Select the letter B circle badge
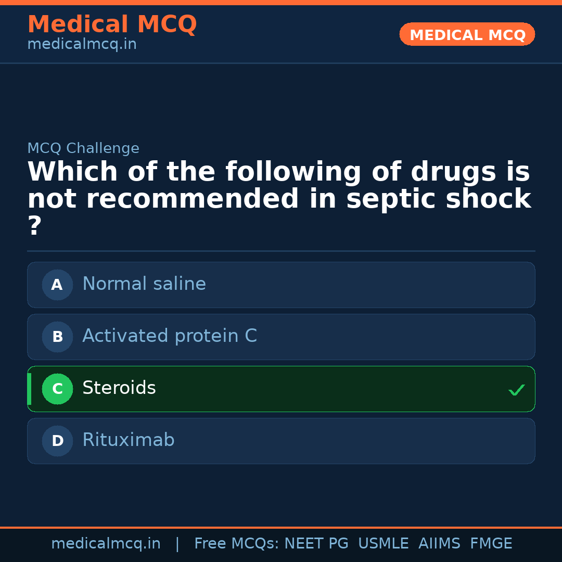Image resolution: width=562 pixels, height=562 pixels. (x=57, y=337)
